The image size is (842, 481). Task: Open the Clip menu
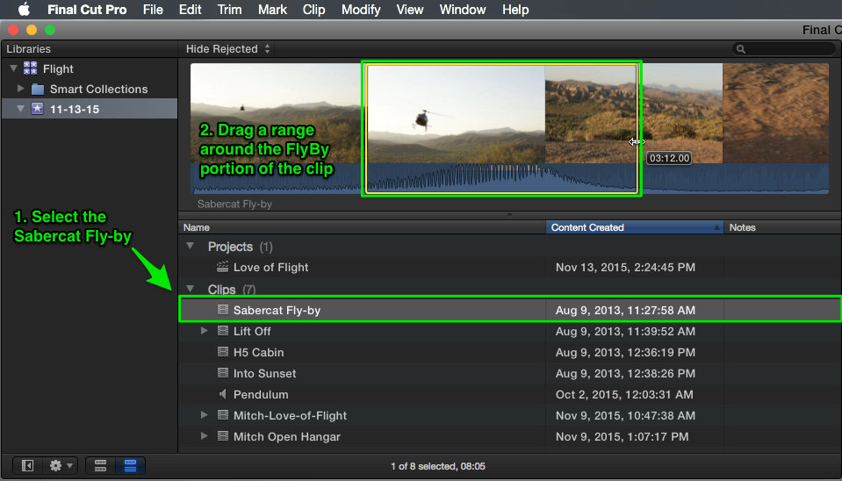click(313, 10)
